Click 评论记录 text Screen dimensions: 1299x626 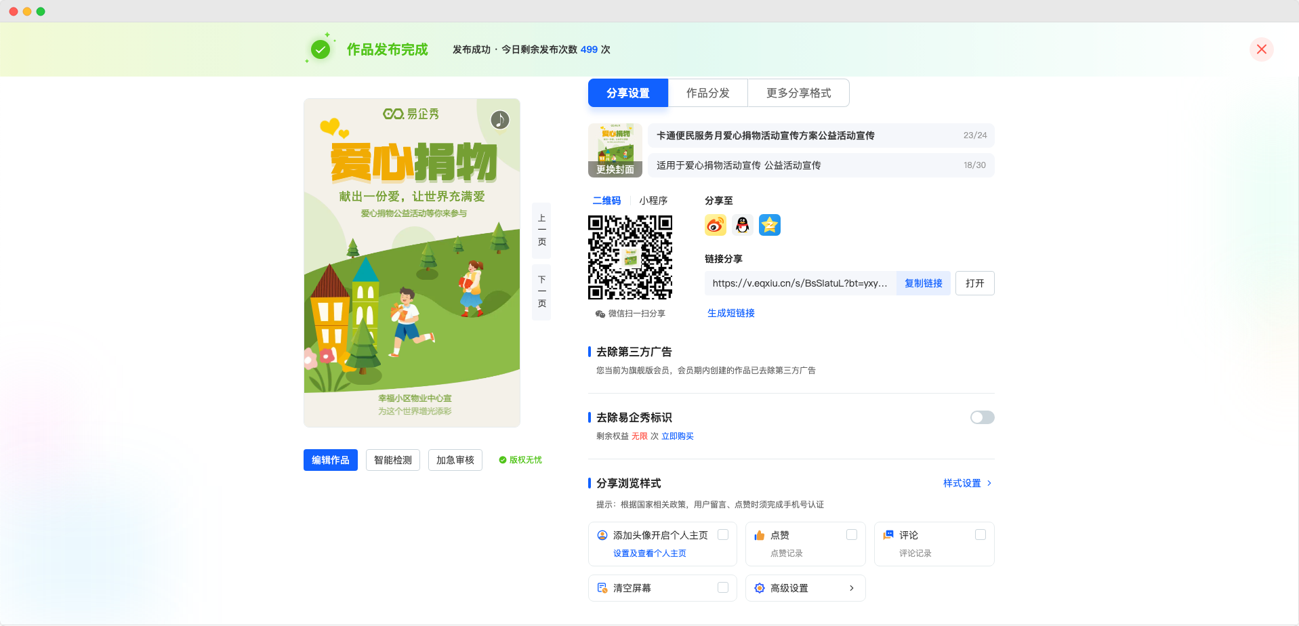(x=915, y=554)
